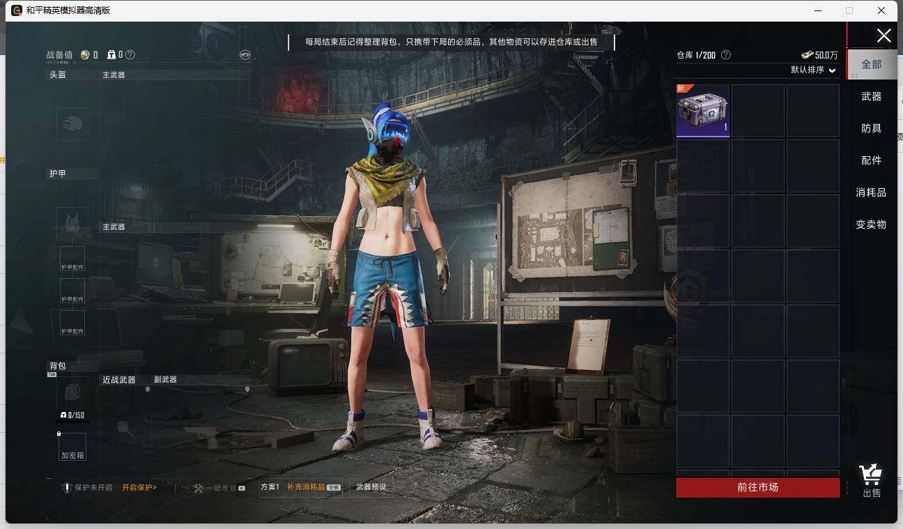
Task: Click the red 前往市场 button
Action: click(757, 487)
